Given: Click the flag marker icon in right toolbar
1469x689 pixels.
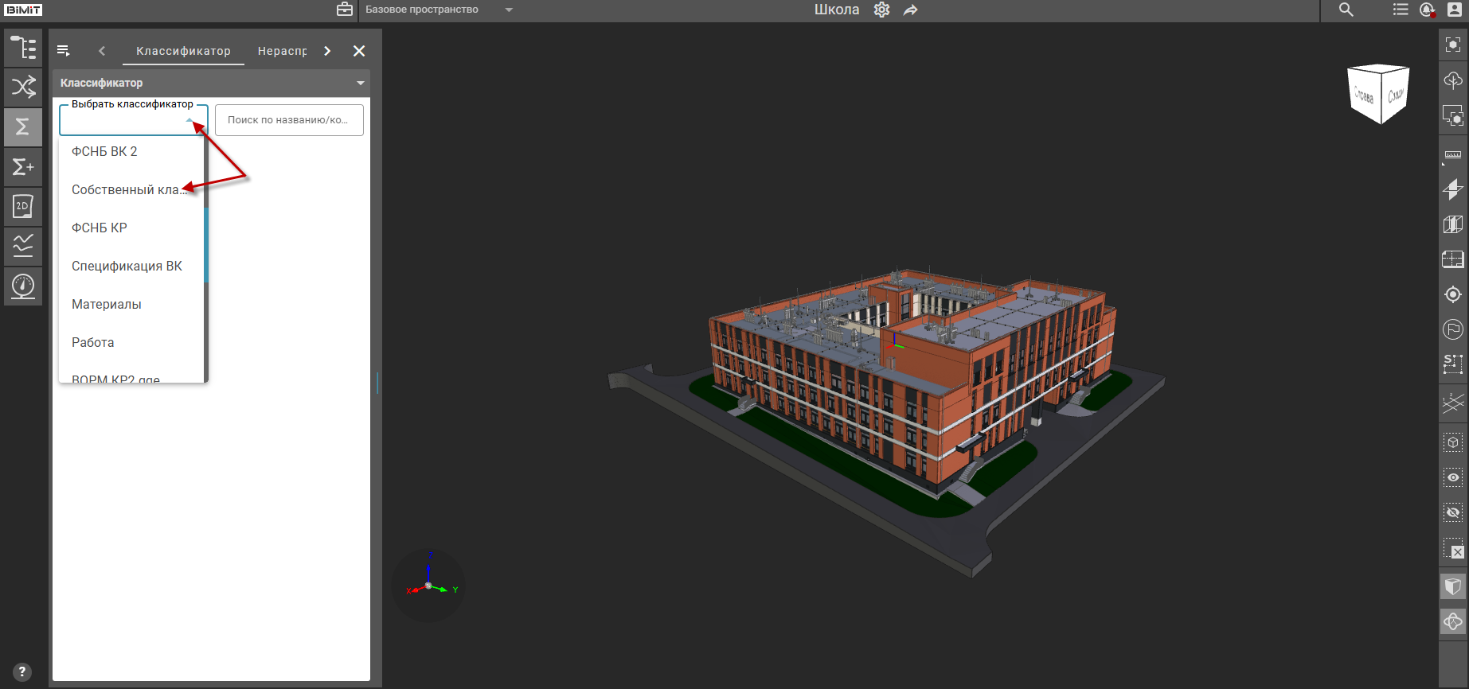Looking at the screenshot, I should 1452,329.
